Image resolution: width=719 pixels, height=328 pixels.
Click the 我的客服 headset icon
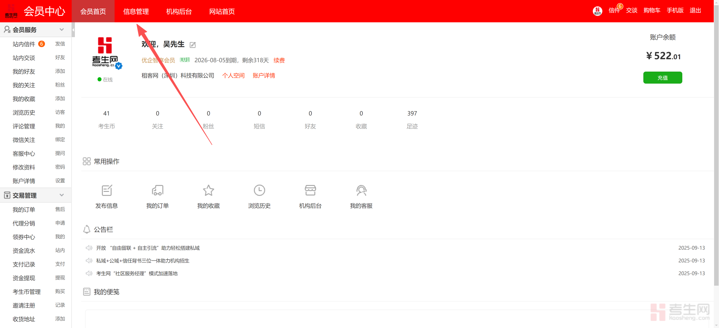tap(361, 190)
